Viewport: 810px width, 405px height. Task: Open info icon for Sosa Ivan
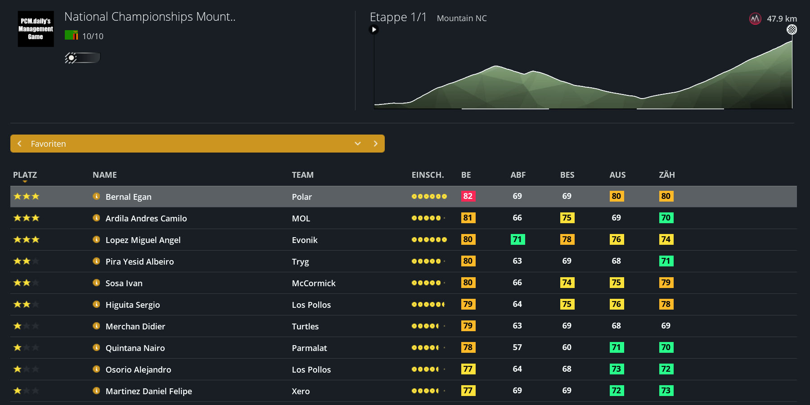click(x=96, y=283)
